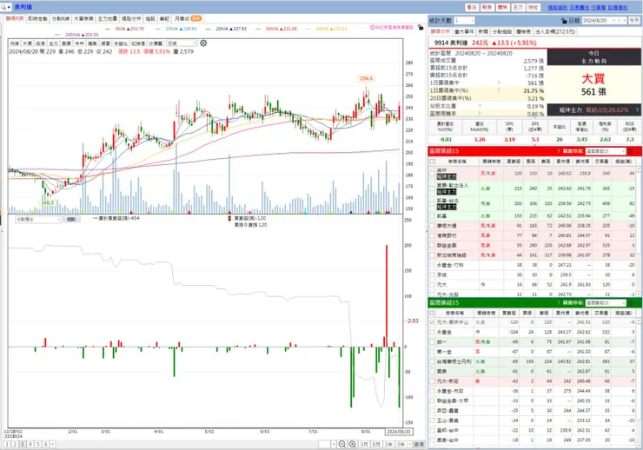
Task: Toggle the 主力 overlay button on the chart toolbar
Action: point(53,43)
